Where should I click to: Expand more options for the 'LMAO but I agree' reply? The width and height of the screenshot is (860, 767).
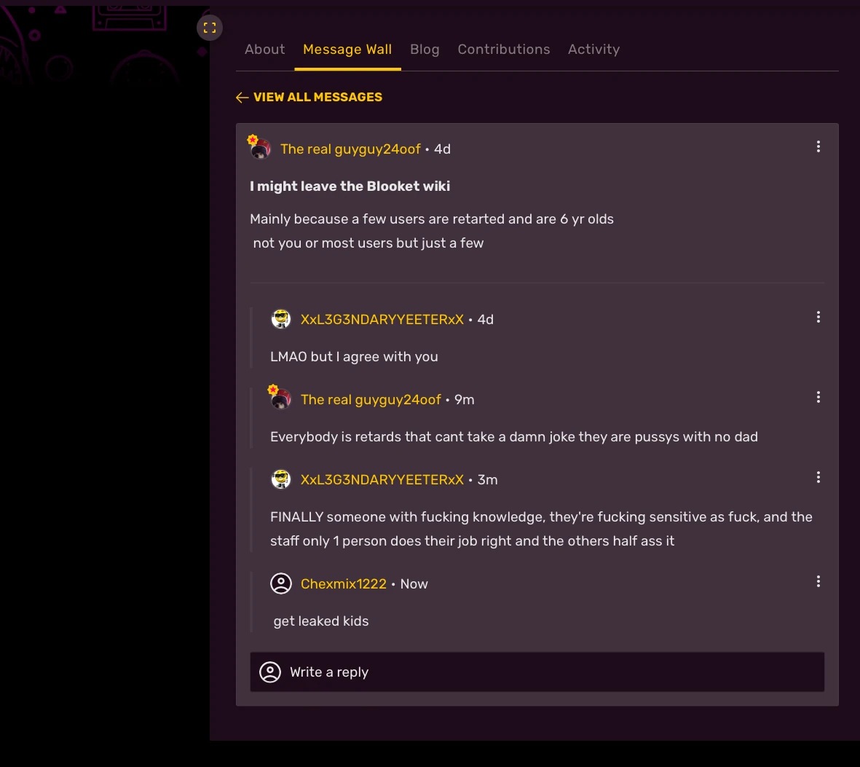coord(818,317)
